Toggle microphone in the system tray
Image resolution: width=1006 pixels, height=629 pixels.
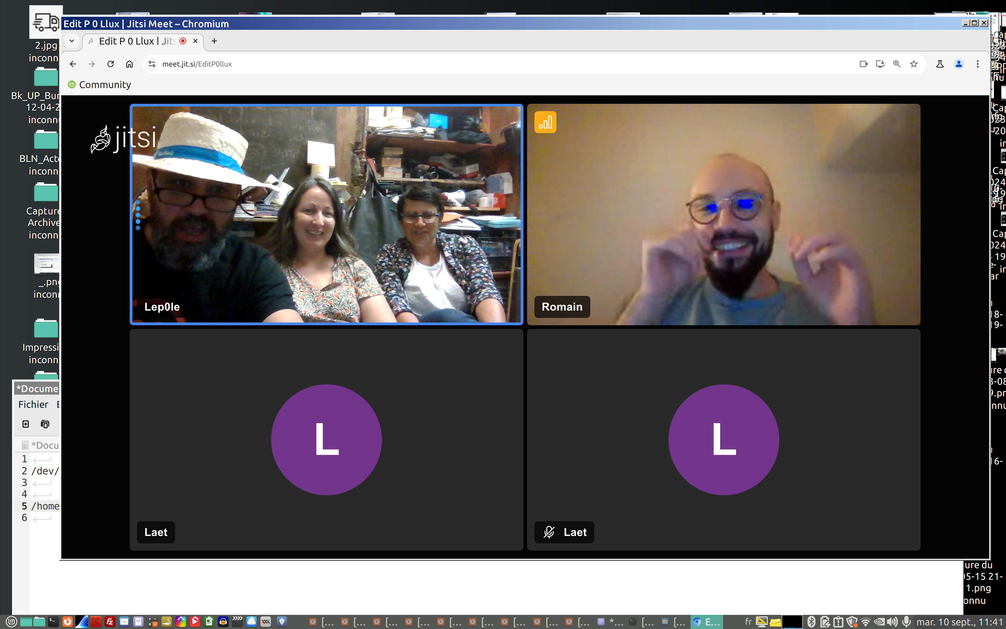point(906,621)
